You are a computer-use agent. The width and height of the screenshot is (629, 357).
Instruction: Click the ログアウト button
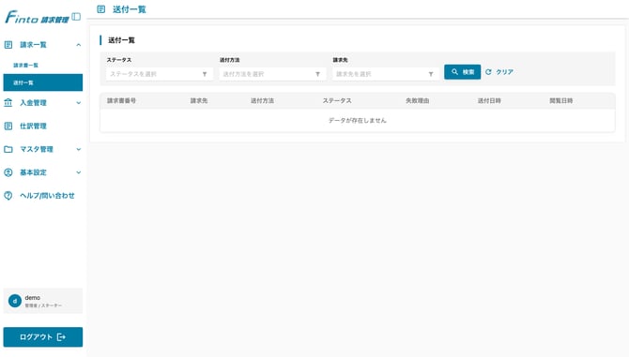(x=43, y=337)
